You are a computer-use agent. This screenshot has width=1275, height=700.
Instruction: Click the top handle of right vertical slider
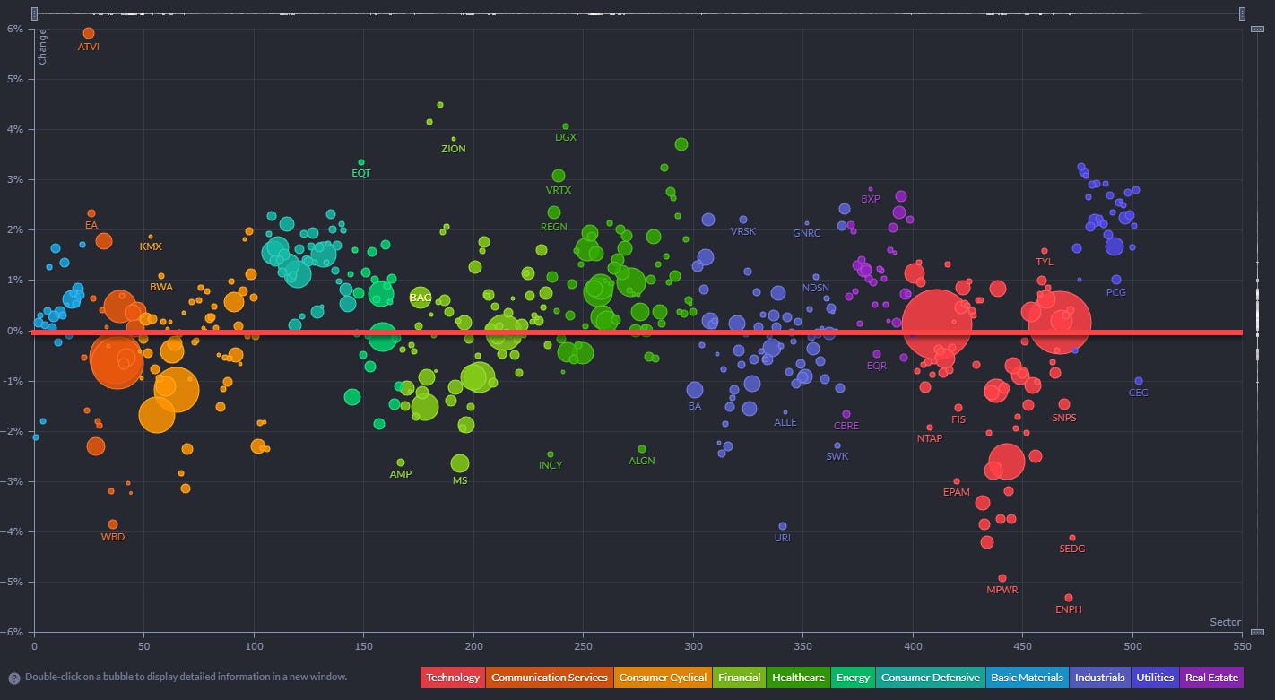click(1258, 29)
